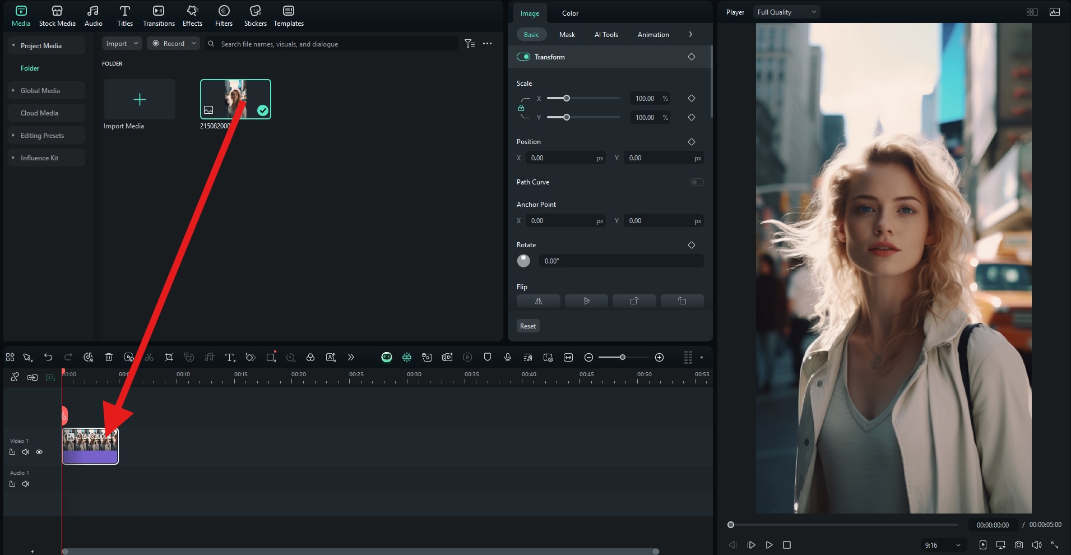This screenshot has height=555, width=1071.
Task: Toggle the clip link icon on the timeline
Action: point(33,377)
